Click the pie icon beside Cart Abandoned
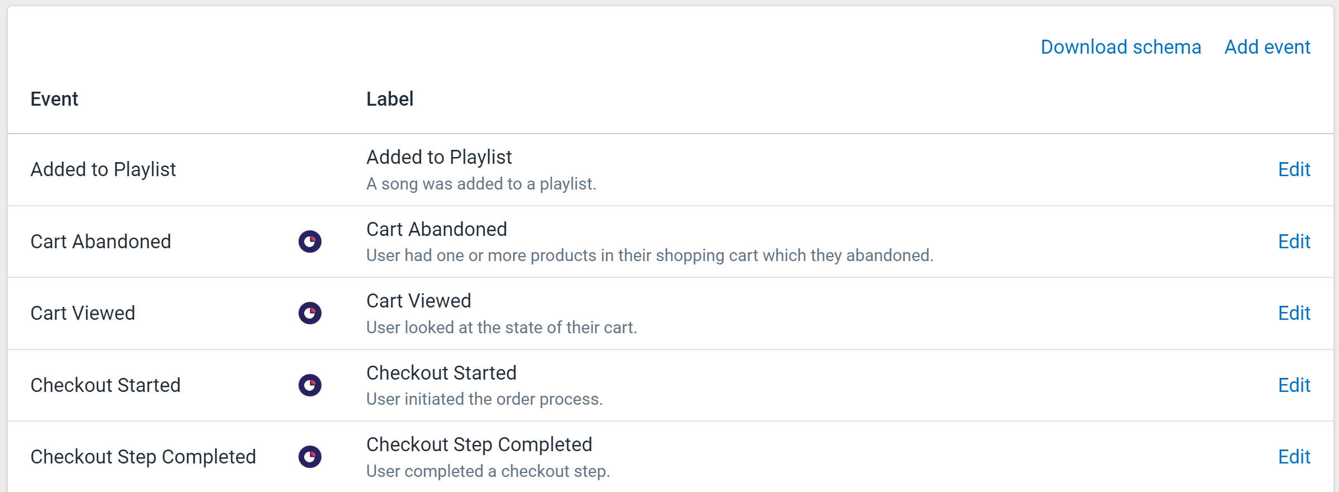Viewport: 1339px width, 492px height. pos(310,242)
